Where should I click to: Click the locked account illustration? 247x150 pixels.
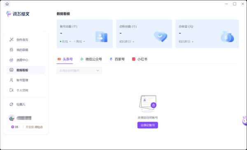click(148, 103)
